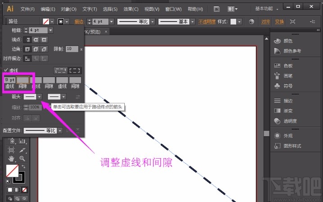Open the 画笔 brushes panel
Screen dimensions: 323x202
pos(283,76)
